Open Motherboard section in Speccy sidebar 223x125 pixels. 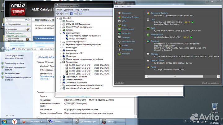[128, 29]
